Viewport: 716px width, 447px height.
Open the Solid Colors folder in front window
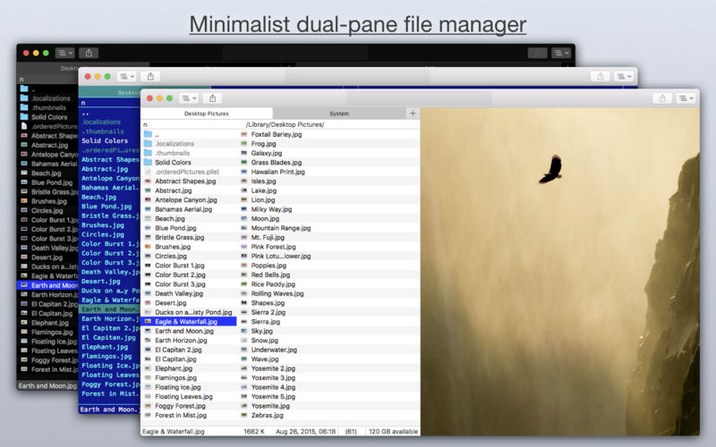(173, 163)
